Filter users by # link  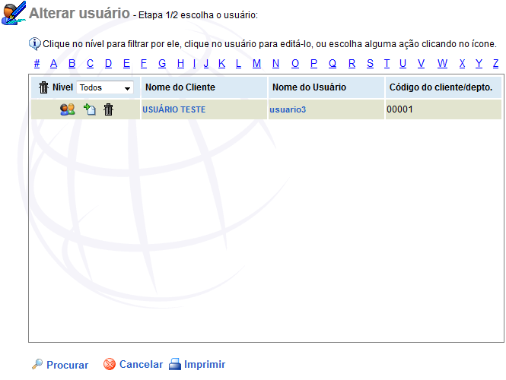point(37,64)
